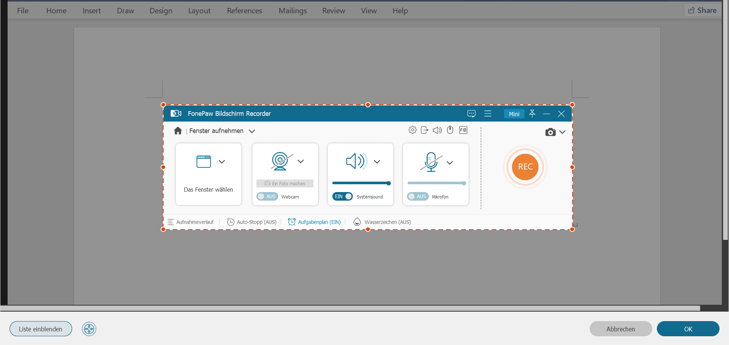
Task: Expand the webcam options dropdown arrow
Action: point(301,161)
